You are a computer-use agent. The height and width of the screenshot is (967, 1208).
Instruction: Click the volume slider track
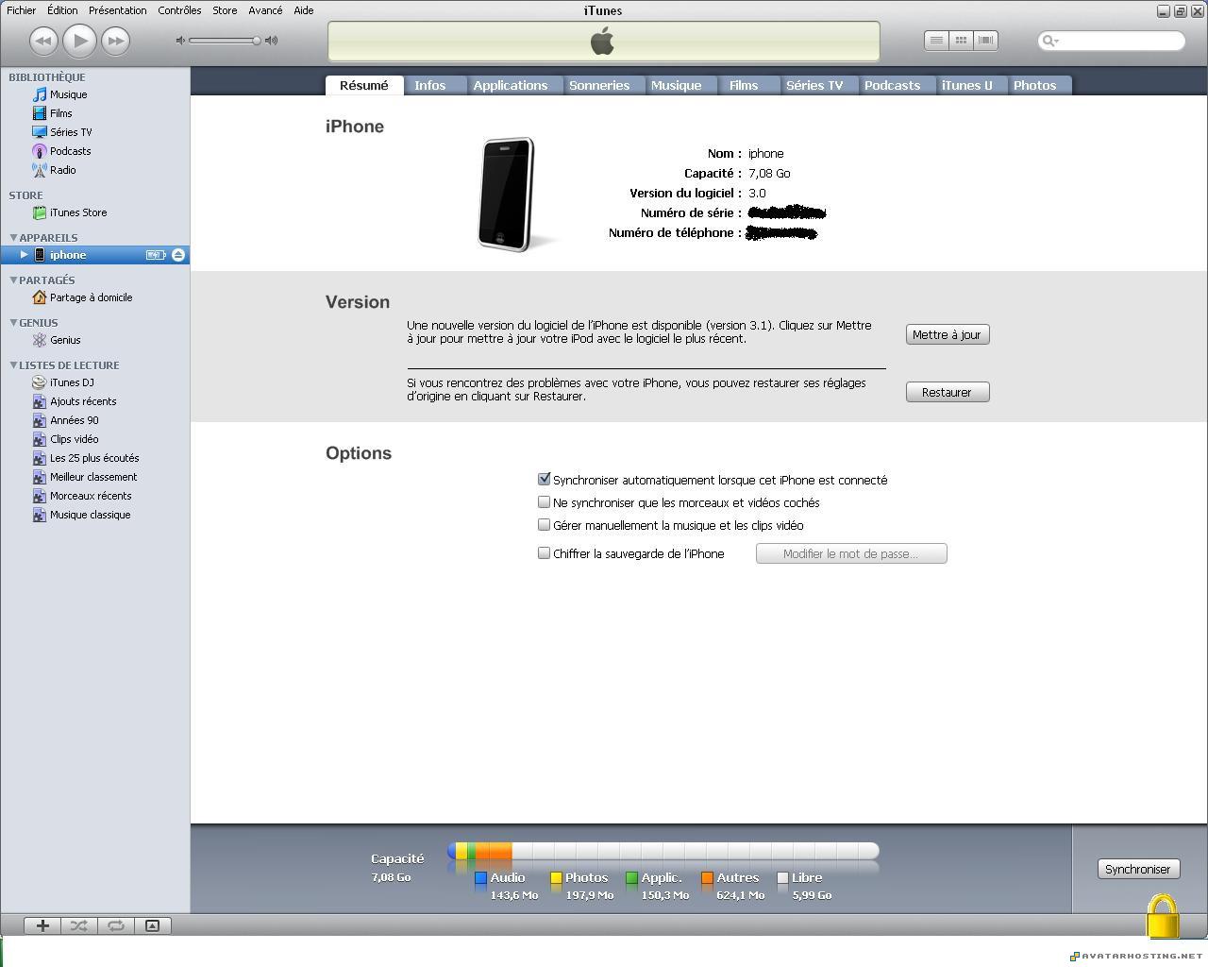(x=223, y=41)
